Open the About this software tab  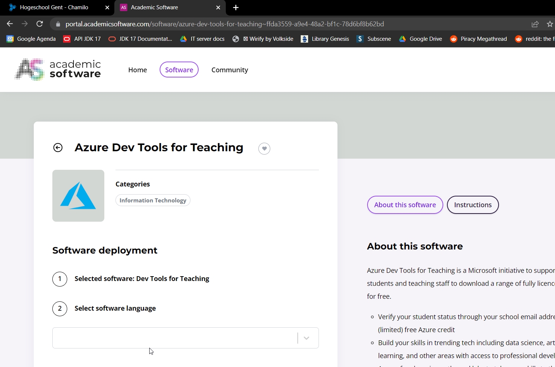[405, 205]
